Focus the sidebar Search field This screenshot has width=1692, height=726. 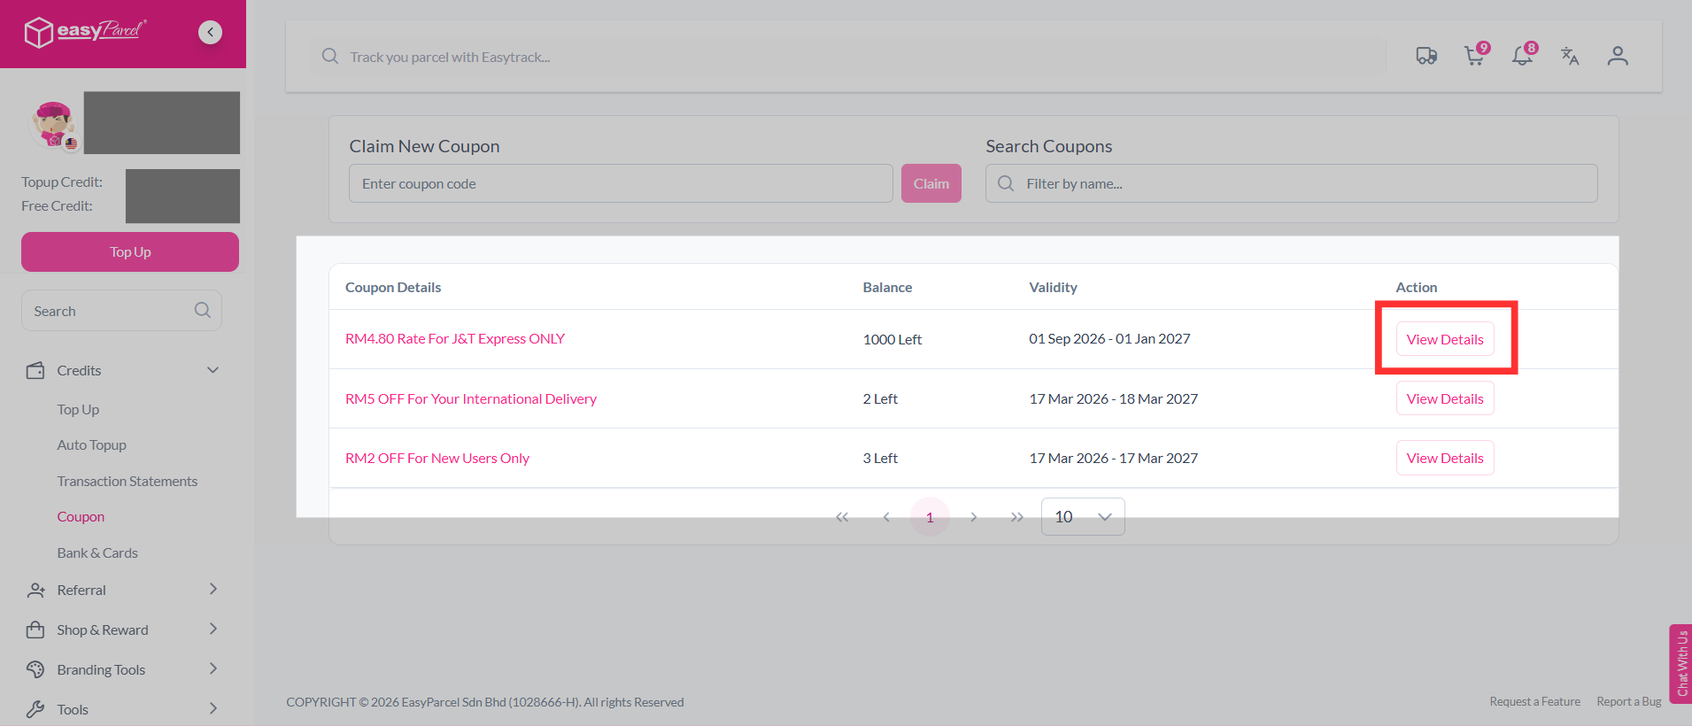click(x=121, y=311)
